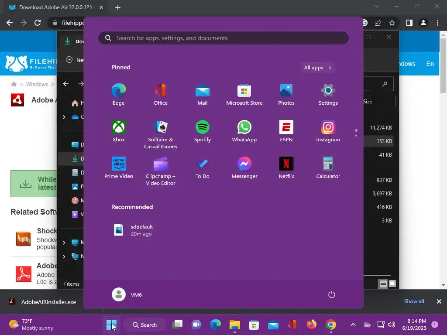
Task: Open Solitaire & Casual Games
Action: coord(161,134)
